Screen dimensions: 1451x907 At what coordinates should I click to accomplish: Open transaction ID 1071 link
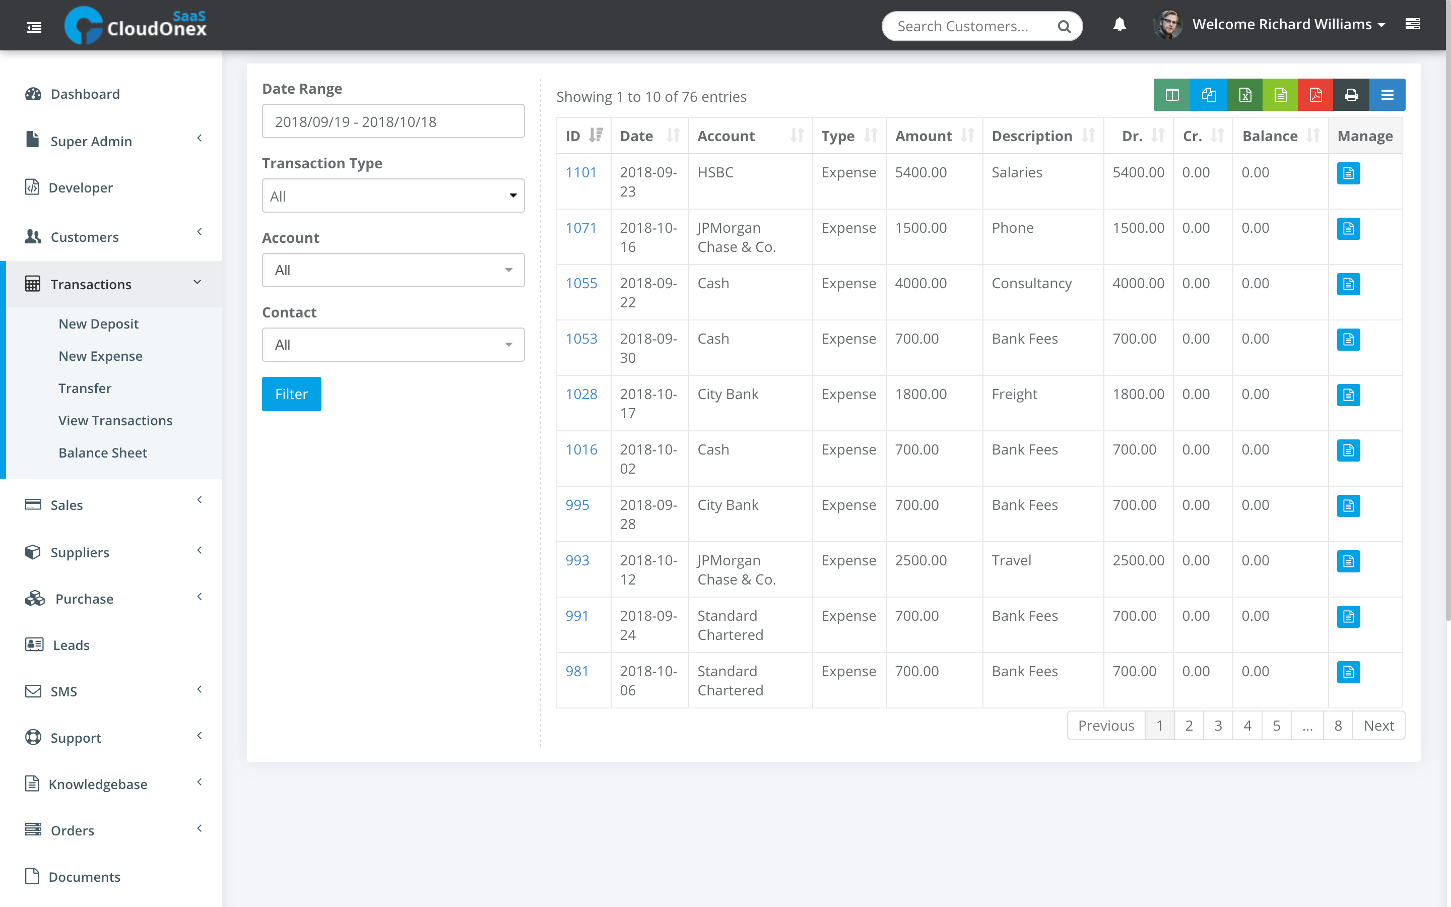coord(580,228)
